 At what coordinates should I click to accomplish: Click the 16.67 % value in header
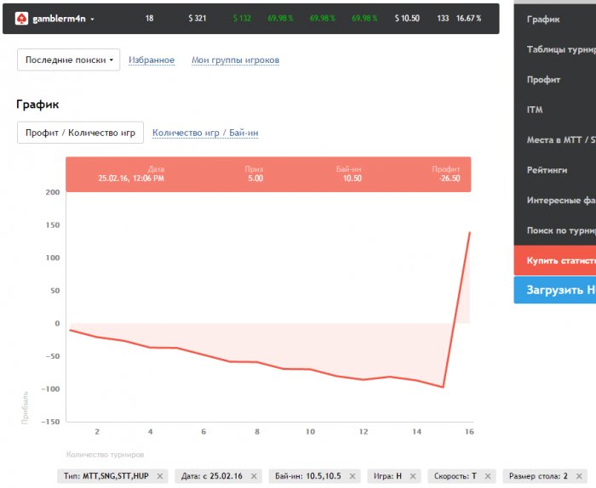coord(468,18)
